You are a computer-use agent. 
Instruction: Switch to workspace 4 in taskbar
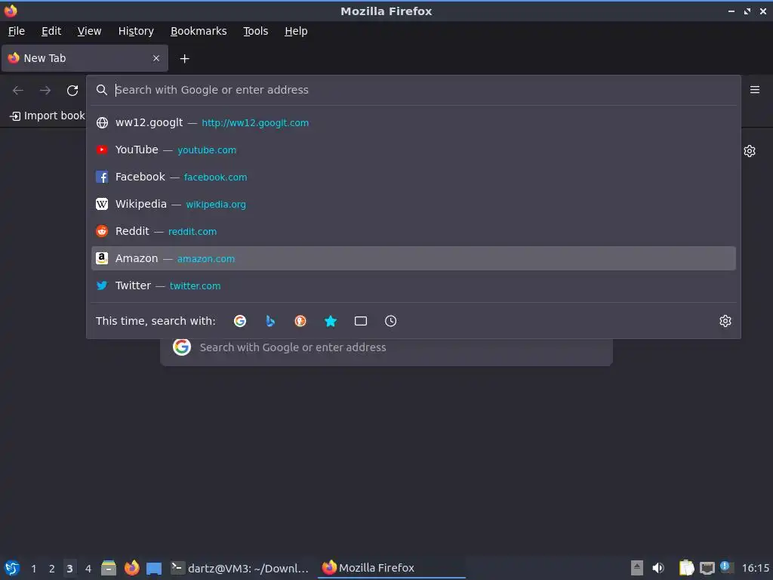click(x=88, y=569)
